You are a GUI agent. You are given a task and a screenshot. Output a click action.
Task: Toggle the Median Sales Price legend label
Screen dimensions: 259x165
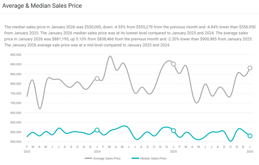click(153, 158)
